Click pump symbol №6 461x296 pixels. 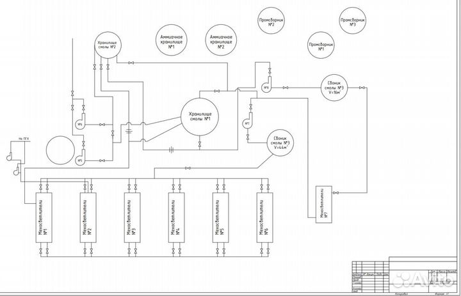(80, 123)
